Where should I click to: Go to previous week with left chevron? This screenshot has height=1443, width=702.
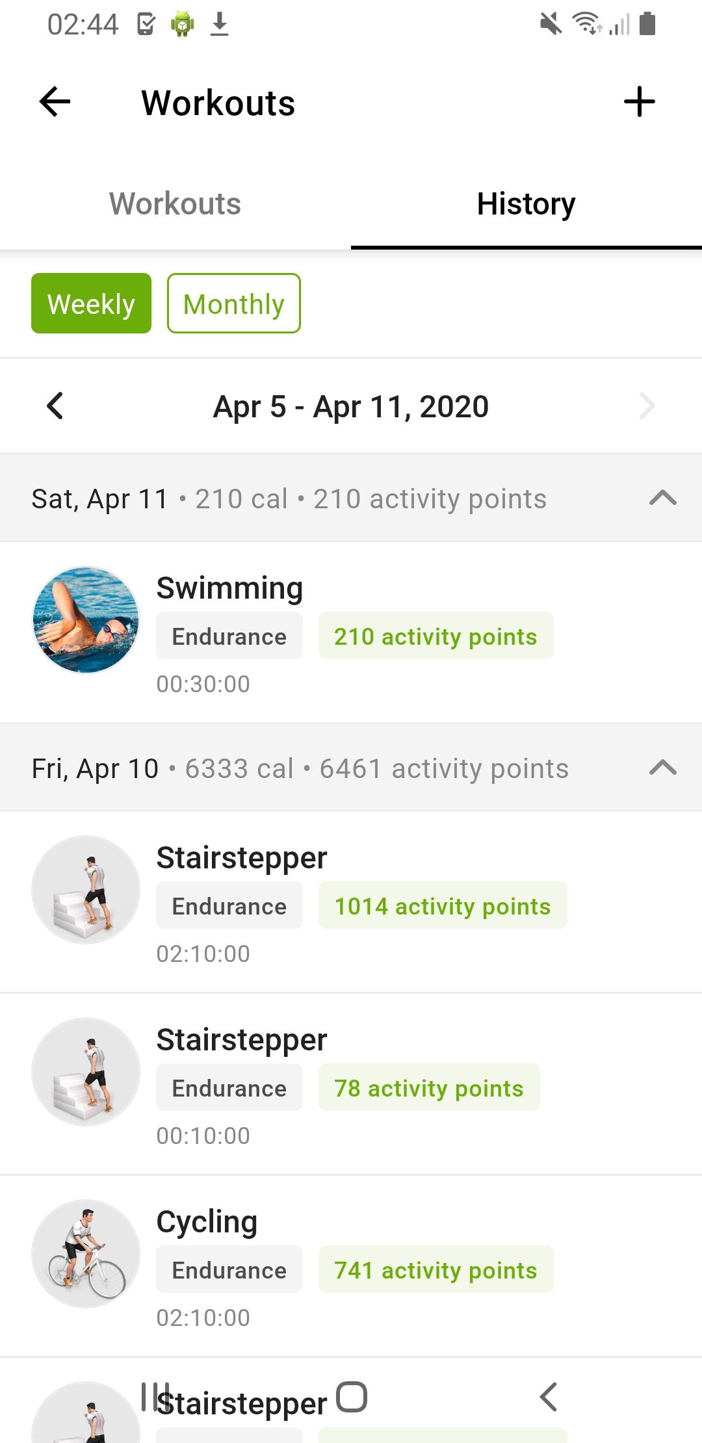pos(55,406)
